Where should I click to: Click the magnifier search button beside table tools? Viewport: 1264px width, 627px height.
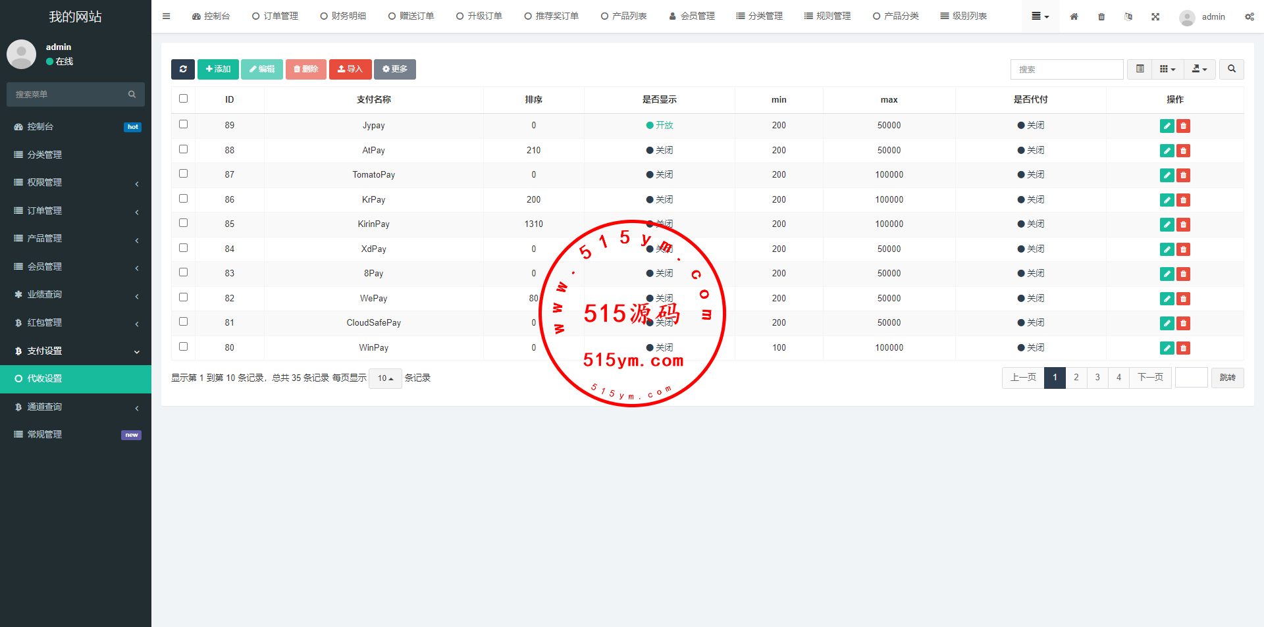pyautogui.click(x=1231, y=69)
